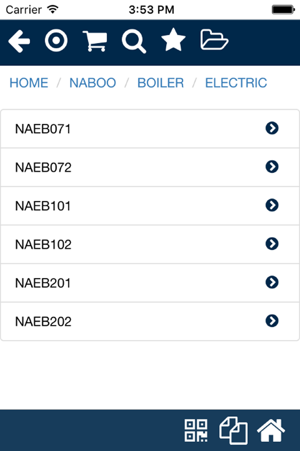300x451 pixels.
Task: Go to HOME breadcrumb
Action: pyautogui.click(x=29, y=83)
